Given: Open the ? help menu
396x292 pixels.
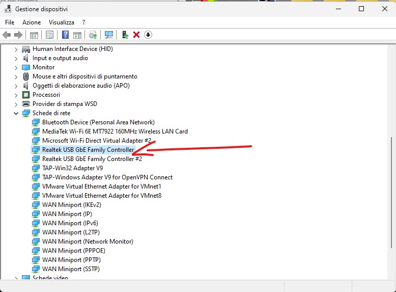Looking at the screenshot, I should tap(83, 22).
